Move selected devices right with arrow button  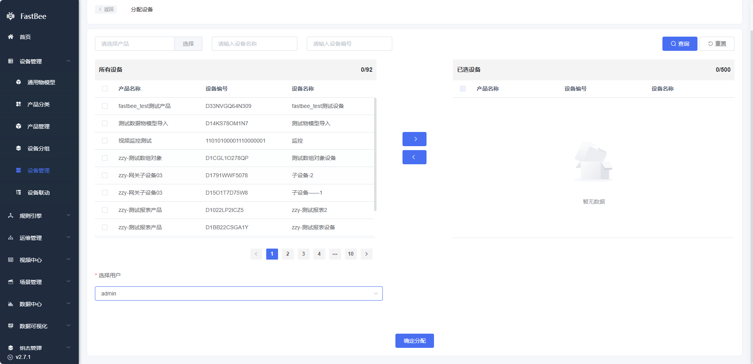[414, 139]
